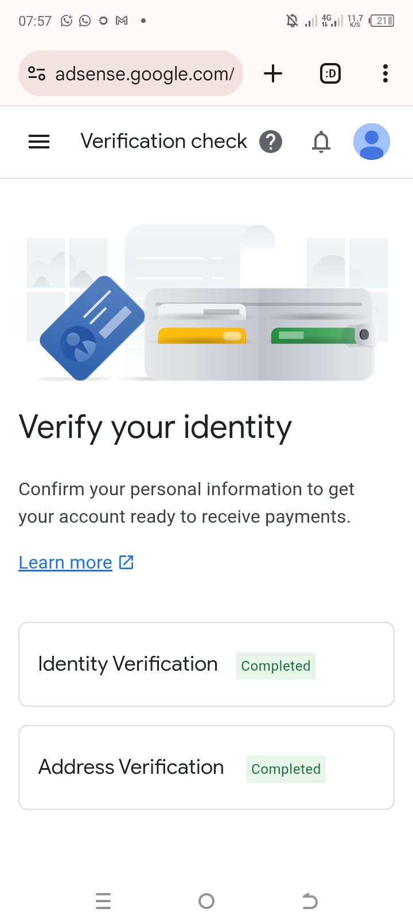The height and width of the screenshot is (924, 413).
Task: Click the Completed badge for Identity Verification
Action: point(276,666)
